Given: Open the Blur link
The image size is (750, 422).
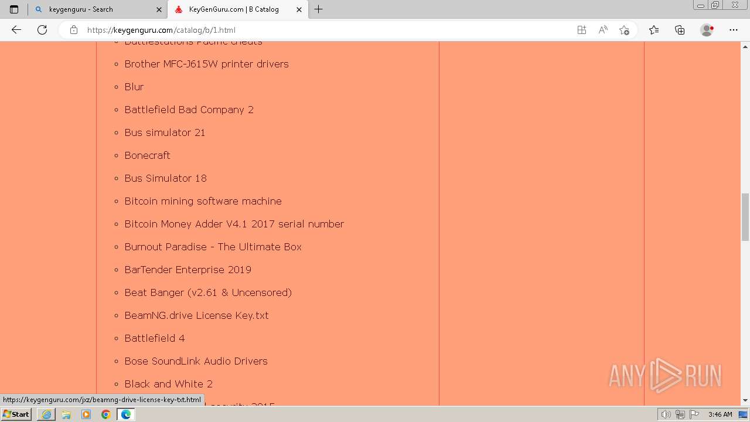Looking at the screenshot, I should [x=134, y=87].
